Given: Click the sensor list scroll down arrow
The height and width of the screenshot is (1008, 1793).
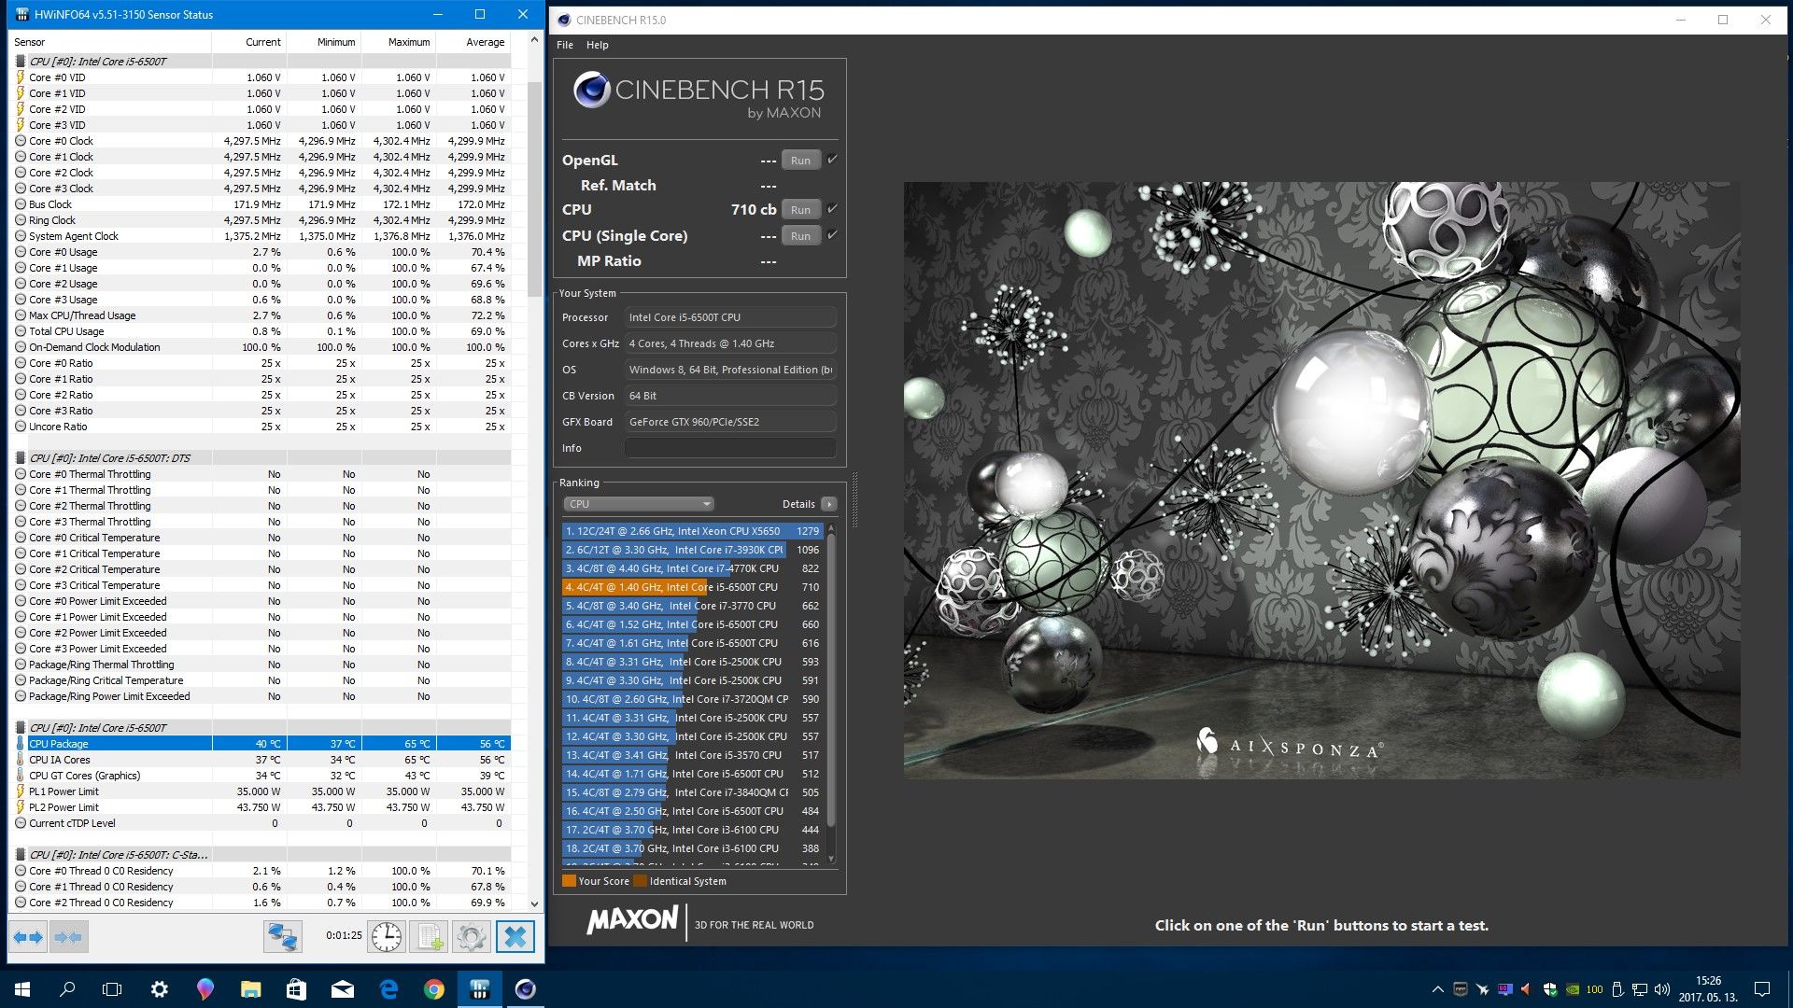Looking at the screenshot, I should [x=534, y=903].
